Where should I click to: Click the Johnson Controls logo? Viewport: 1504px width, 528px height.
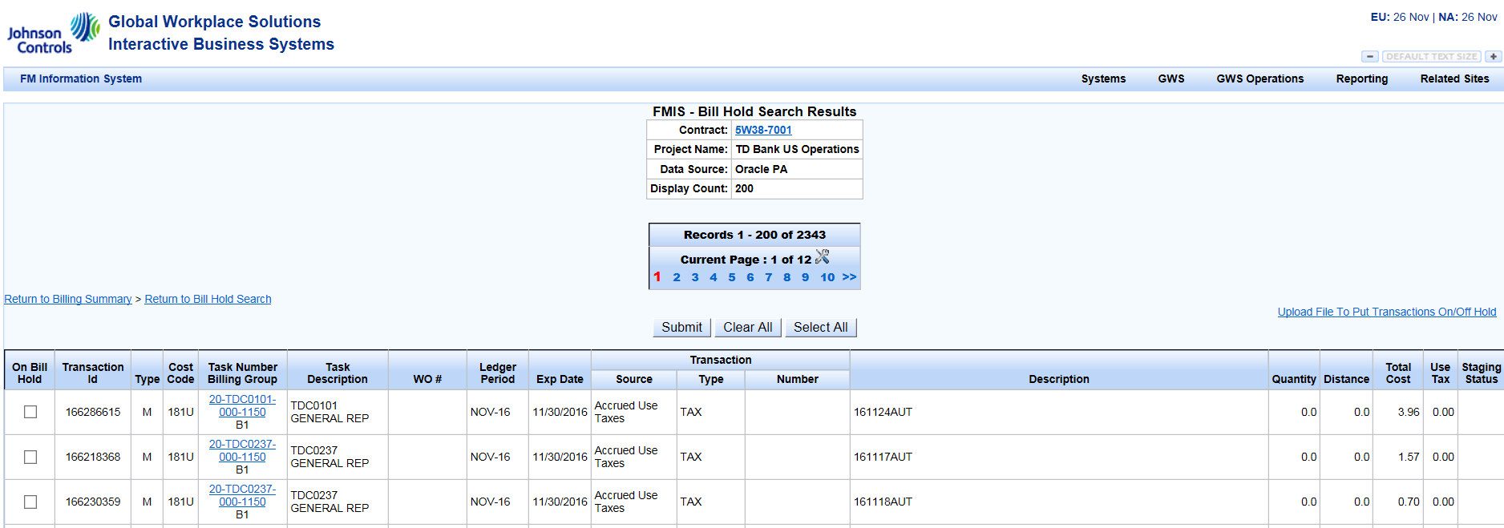53,34
